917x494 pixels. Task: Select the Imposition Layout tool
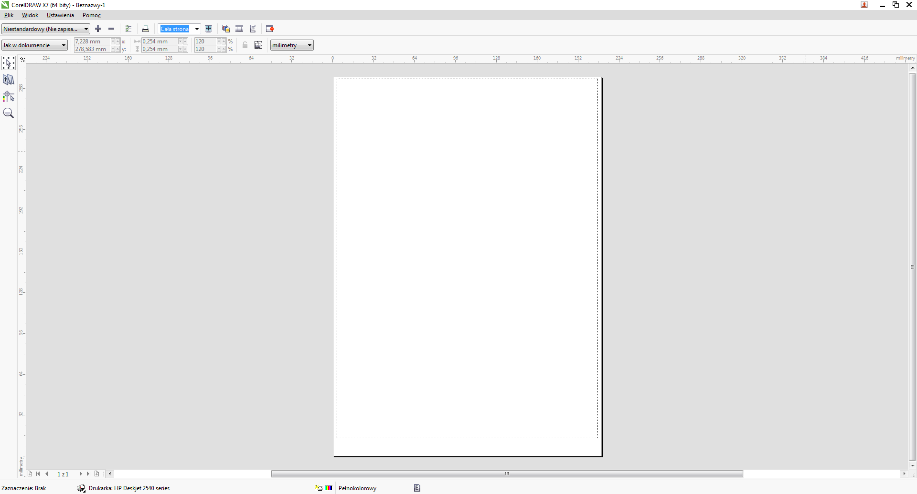[9, 80]
